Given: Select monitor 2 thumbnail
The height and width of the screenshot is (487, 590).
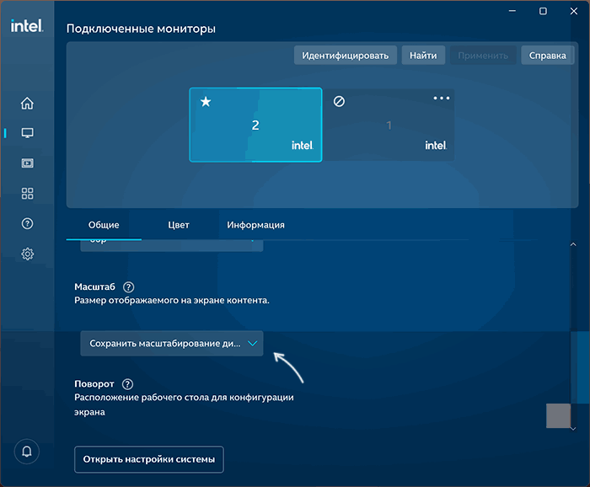Looking at the screenshot, I should [255, 125].
